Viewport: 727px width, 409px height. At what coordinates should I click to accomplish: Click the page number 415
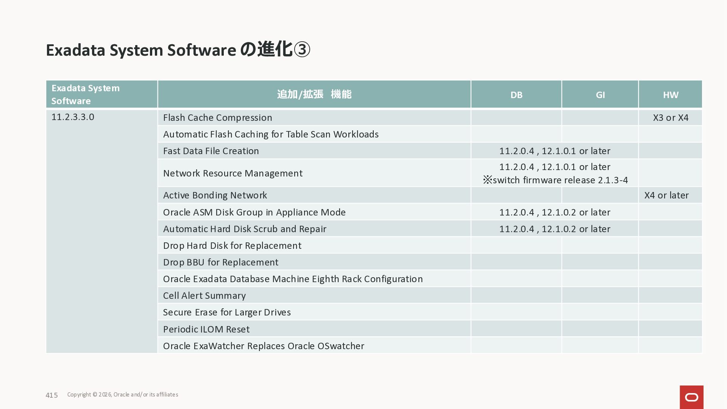[x=51, y=395]
